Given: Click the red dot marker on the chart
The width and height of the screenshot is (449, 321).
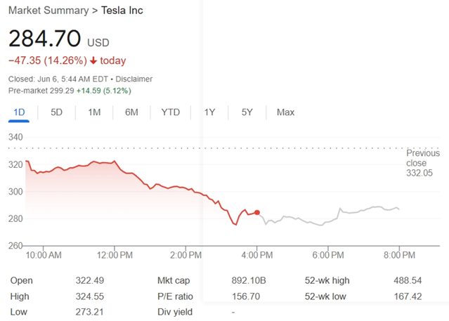Looking at the screenshot, I should 257,212.
